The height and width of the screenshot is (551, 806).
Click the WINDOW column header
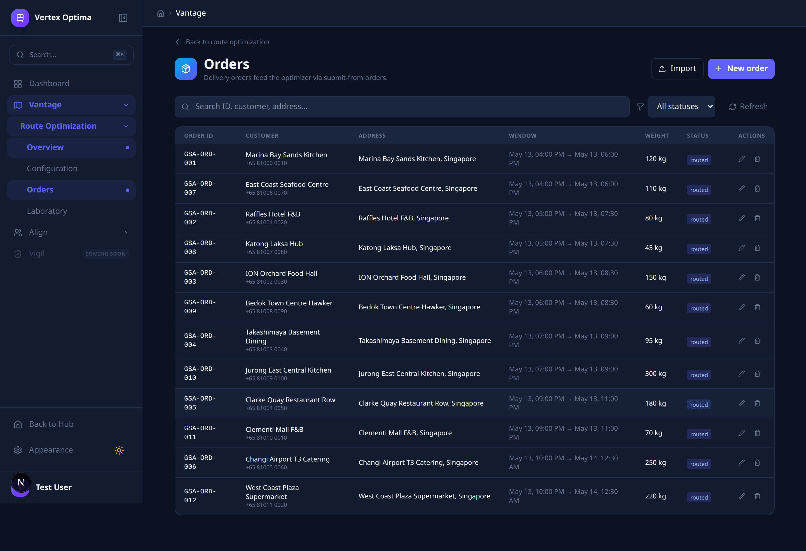pyautogui.click(x=522, y=136)
